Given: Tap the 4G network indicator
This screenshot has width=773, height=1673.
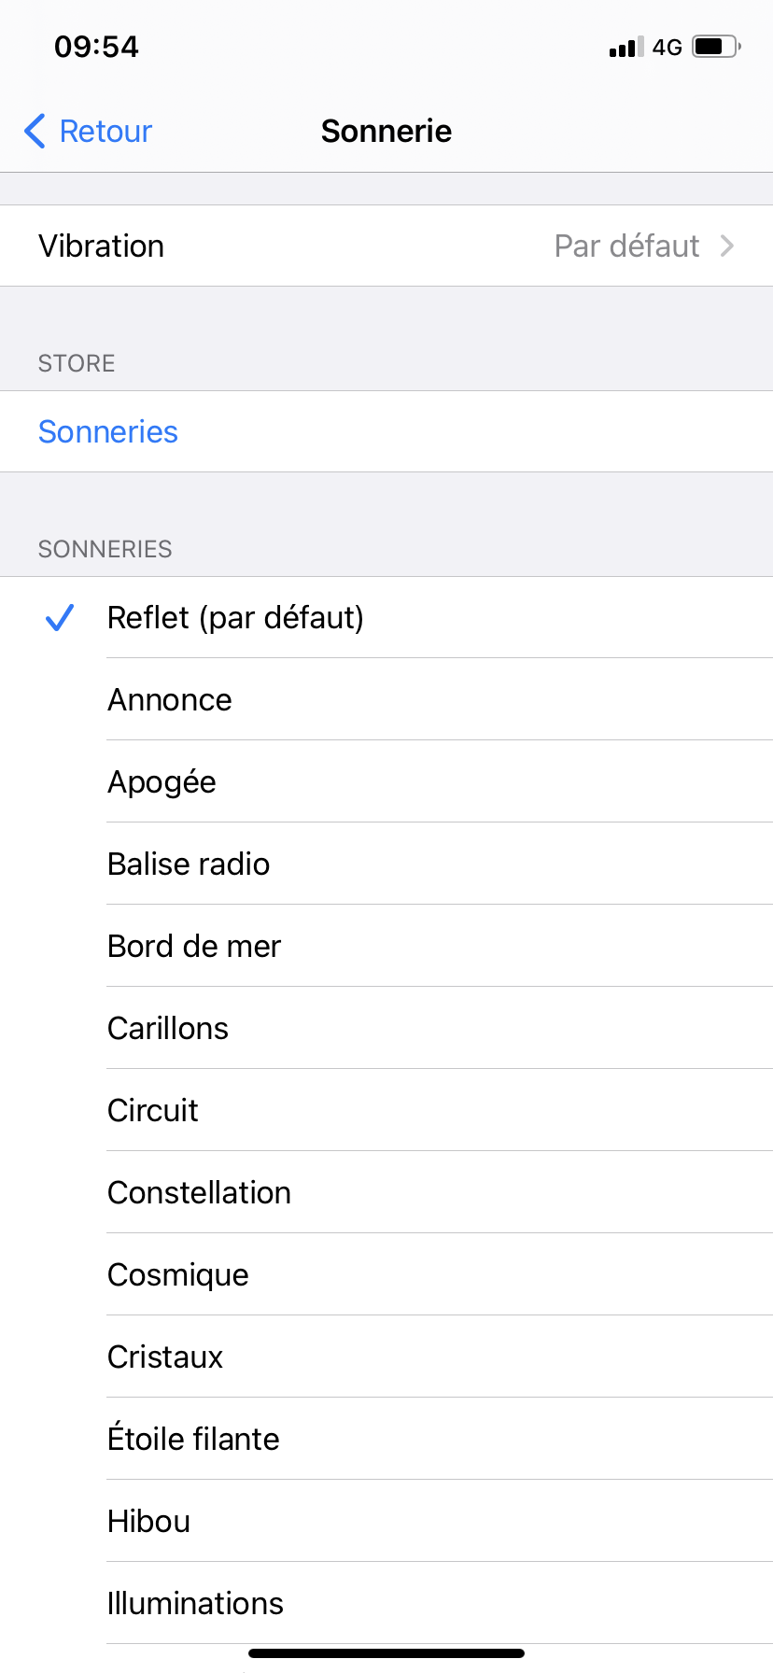Looking at the screenshot, I should click(667, 48).
